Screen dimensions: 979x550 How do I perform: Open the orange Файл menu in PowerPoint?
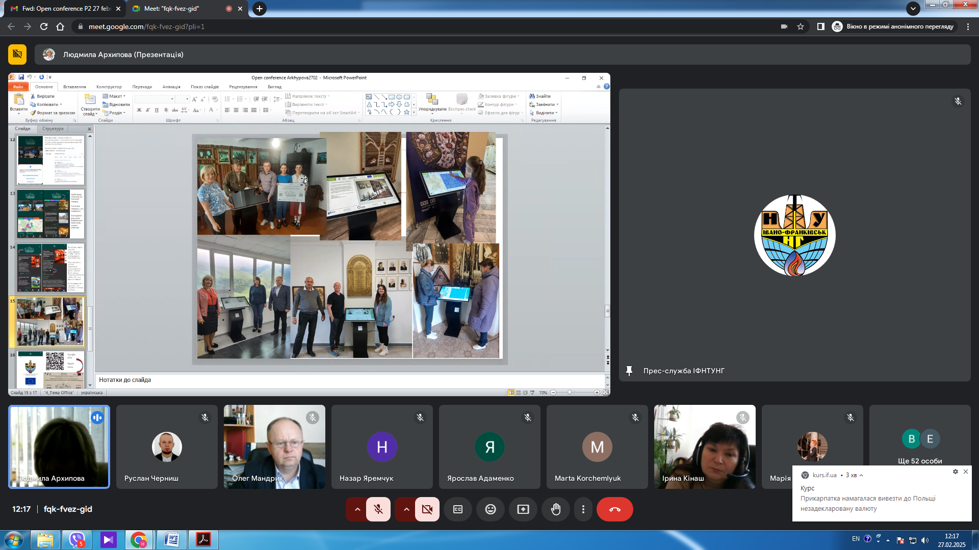[18, 87]
